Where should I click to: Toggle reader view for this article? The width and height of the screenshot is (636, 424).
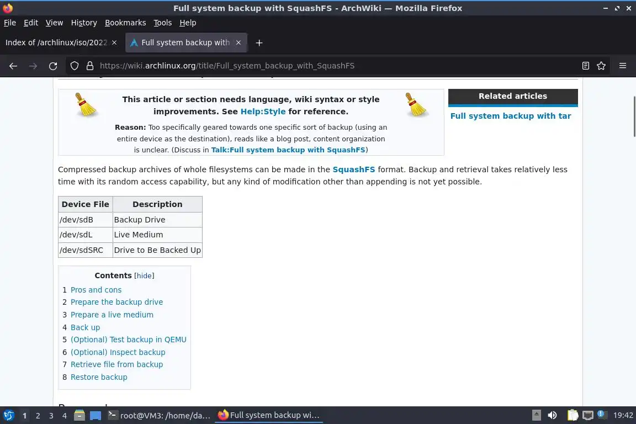click(585, 66)
